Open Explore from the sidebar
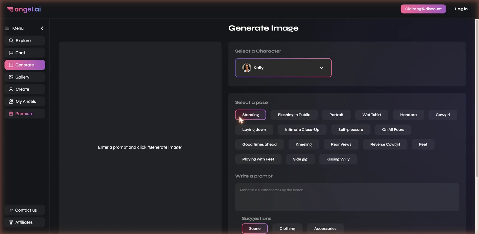Viewport: 479px width, 234px height. pyautogui.click(x=25, y=41)
